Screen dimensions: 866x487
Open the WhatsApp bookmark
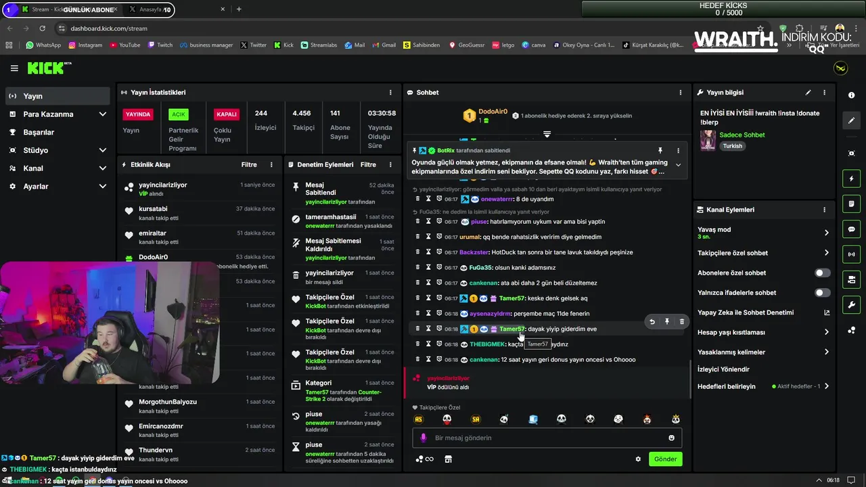43,45
